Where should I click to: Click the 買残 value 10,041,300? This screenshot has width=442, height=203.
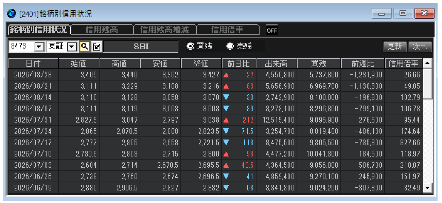pos(322,153)
